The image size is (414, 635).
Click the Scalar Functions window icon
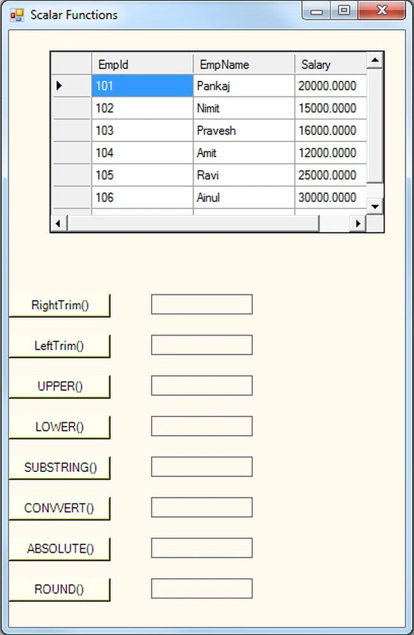17,15
